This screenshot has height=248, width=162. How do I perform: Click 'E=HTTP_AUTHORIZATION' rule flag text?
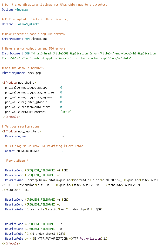pos(51,239)
